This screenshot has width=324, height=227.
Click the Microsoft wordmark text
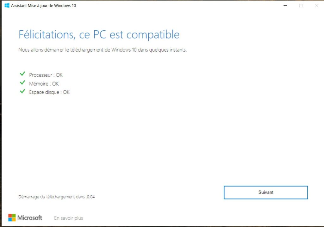[29, 218]
